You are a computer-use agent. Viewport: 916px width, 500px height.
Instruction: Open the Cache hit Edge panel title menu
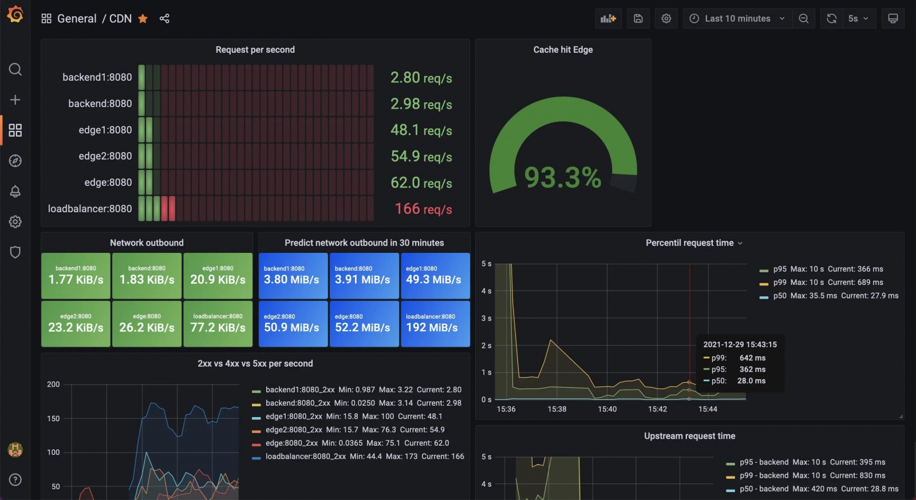(x=563, y=50)
